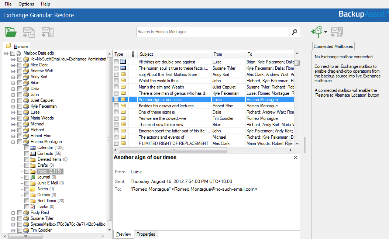Viewport: 389px width, 239px height.
Task: Tick checkbox for 'Besides his essays and lectures'
Action: [116, 105]
